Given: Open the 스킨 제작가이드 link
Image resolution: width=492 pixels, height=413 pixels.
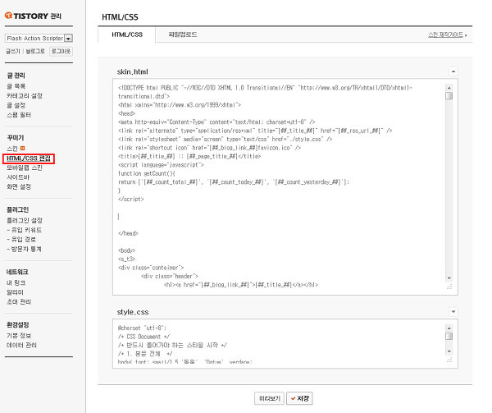Looking at the screenshot, I should pyautogui.click(x=447, y=34).
